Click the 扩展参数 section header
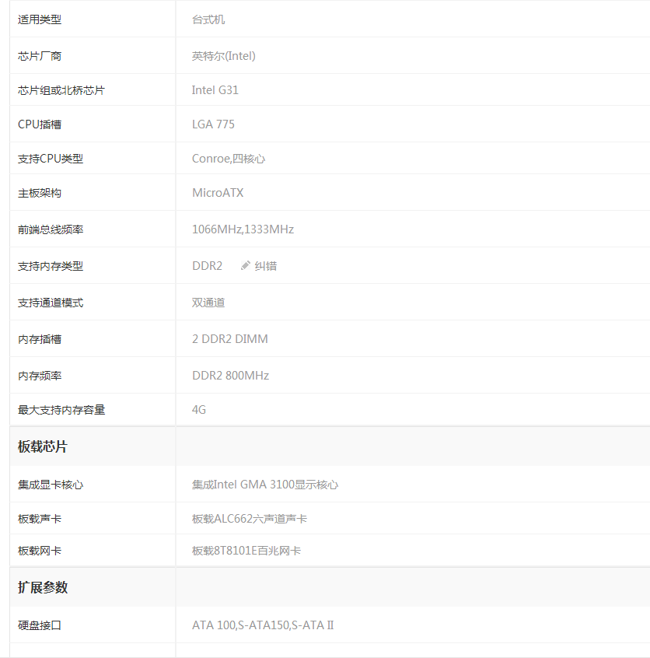 click(x=43, y=587)
